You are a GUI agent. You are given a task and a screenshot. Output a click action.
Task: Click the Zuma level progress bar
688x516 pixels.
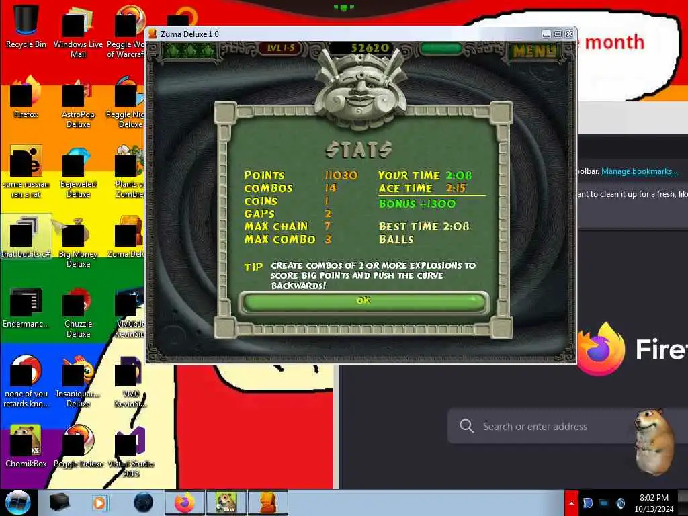(441, 48)
